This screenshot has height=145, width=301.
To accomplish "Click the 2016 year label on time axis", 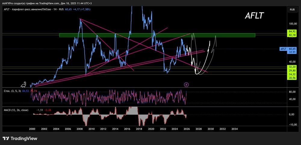I will [x=127, y=129].
